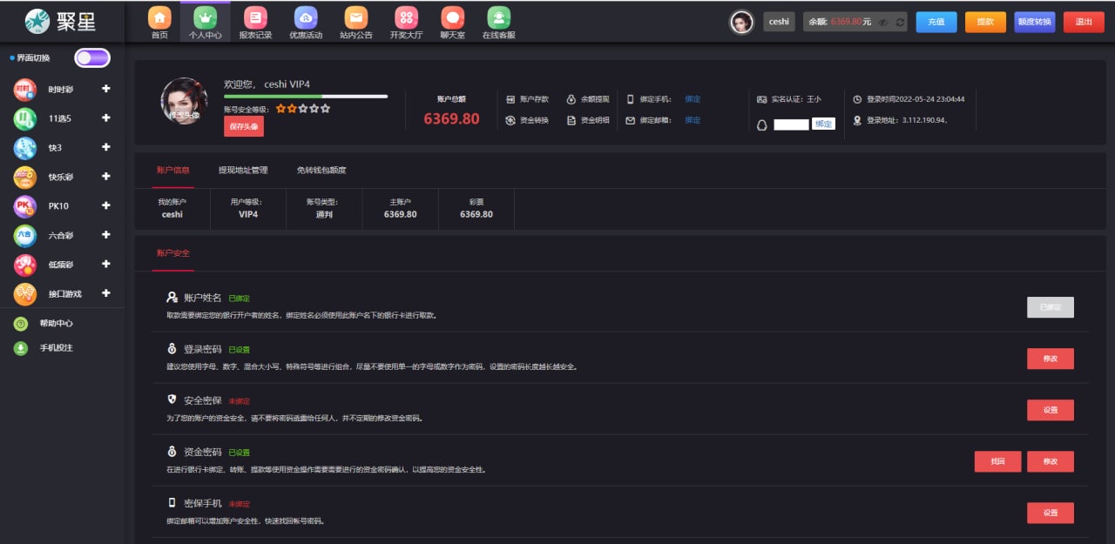This screenshot has height=544, width=1115.
Task: Toggle balance visibility eye icon in header
Action: click(883, 22)
